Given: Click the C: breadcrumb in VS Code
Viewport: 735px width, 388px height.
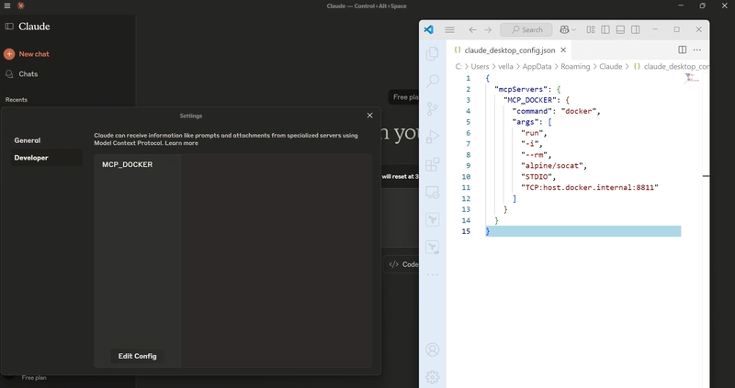Looking at the screenshot, I should click(458, 66).
